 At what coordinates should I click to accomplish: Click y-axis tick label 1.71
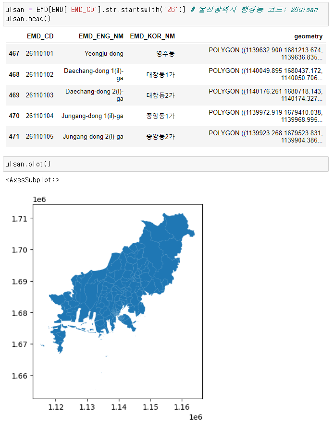coord(20,219)
